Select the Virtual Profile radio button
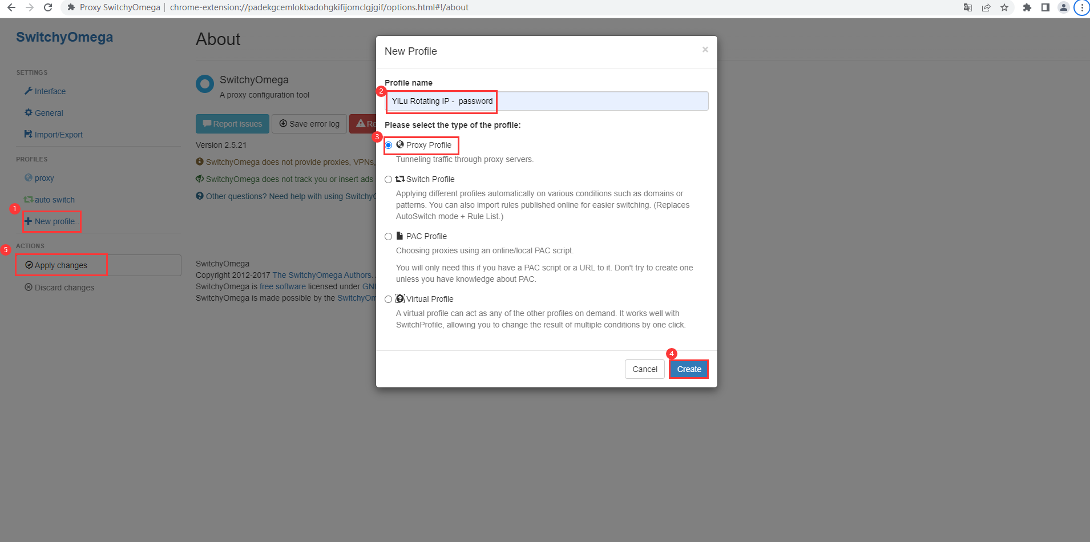 389,300
